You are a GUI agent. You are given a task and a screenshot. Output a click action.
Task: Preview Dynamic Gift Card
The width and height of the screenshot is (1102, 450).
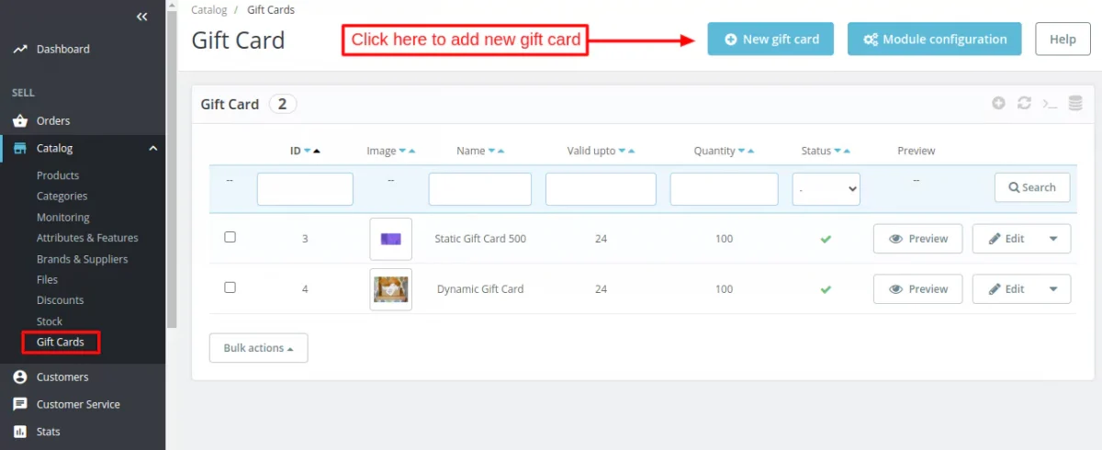coord(917,288)
